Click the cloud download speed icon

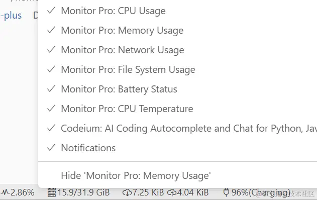click(127, 192)
